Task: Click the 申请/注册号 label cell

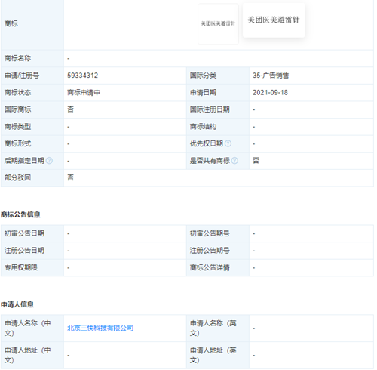Action: [32, 76]
